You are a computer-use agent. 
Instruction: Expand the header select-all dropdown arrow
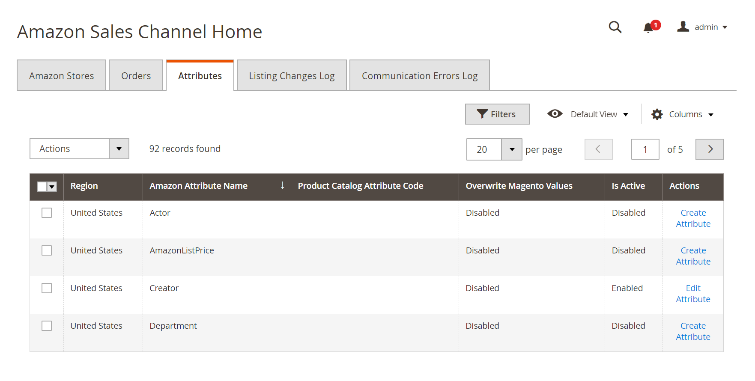pyautogui.click(x=52, y=187)
